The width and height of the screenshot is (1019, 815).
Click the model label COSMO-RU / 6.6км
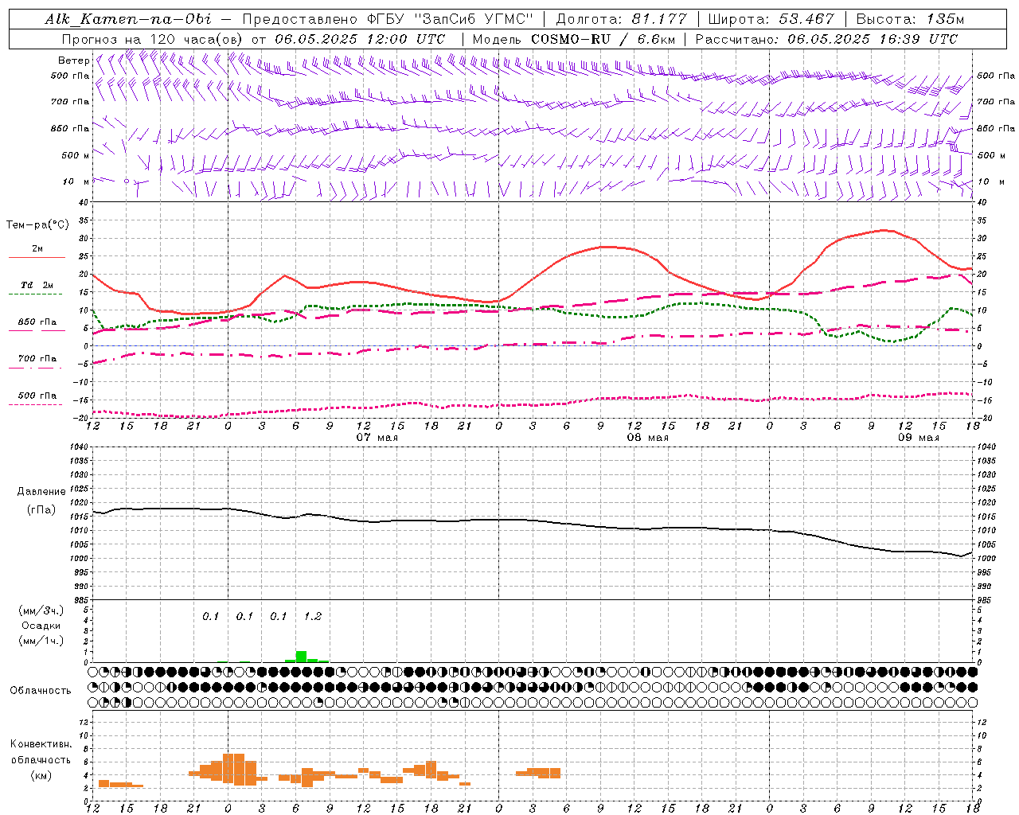[x=603, y=39]
